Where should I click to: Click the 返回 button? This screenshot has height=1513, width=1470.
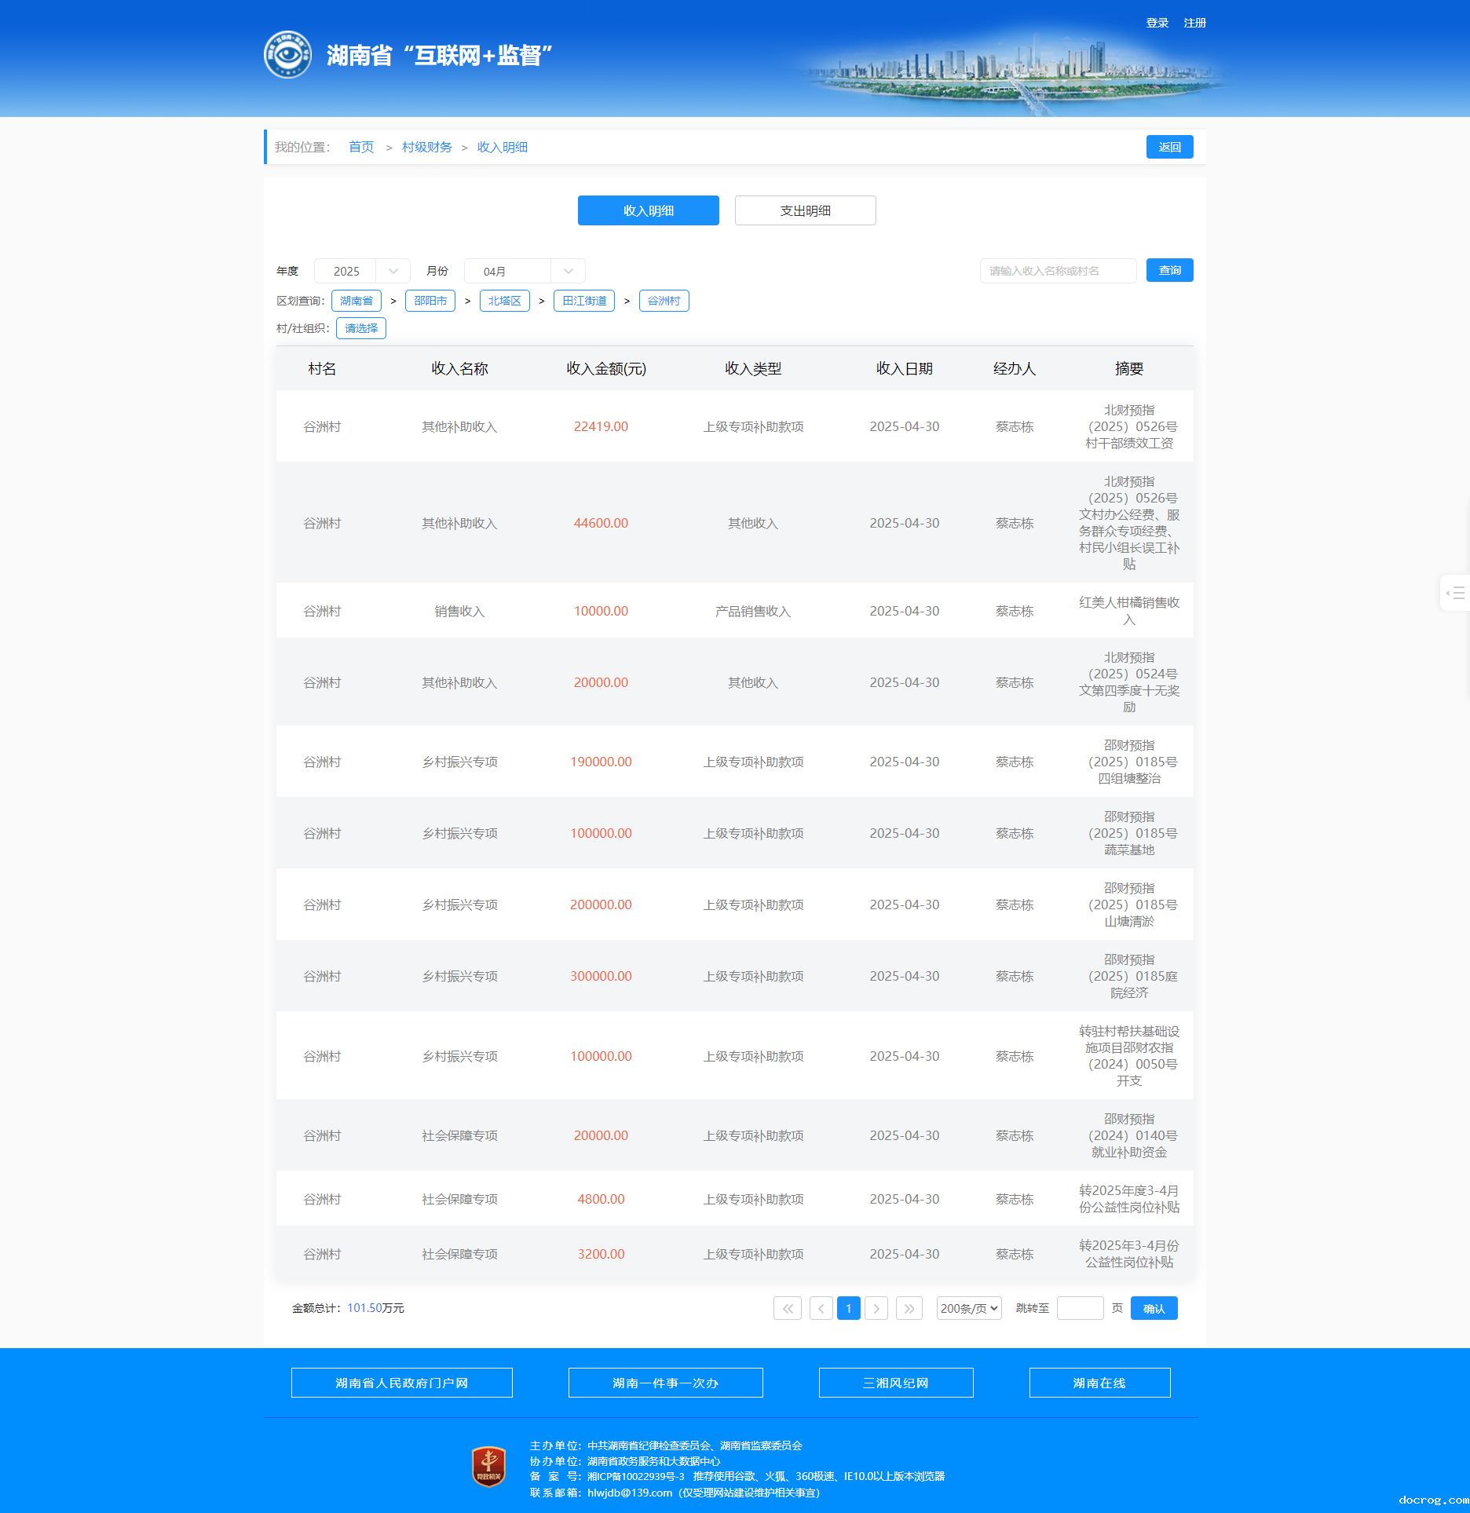pos(1169,147)
